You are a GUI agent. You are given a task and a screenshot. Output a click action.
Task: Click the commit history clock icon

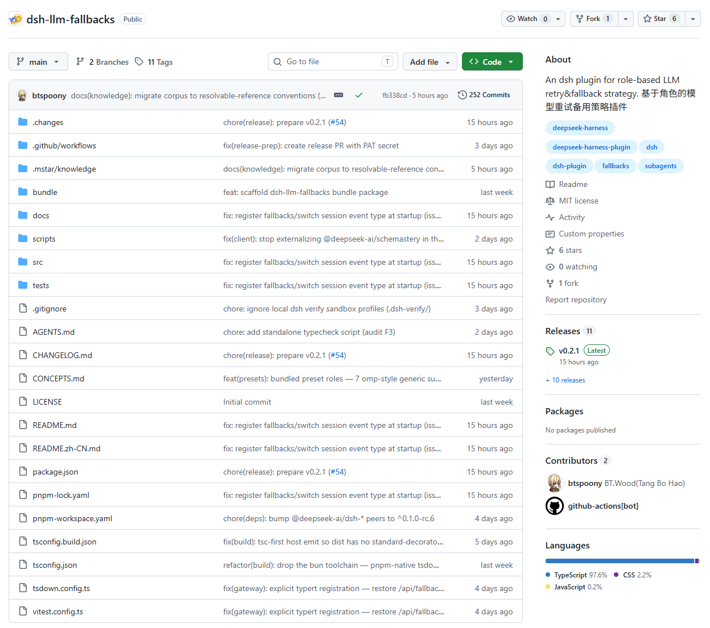(463, 95)
